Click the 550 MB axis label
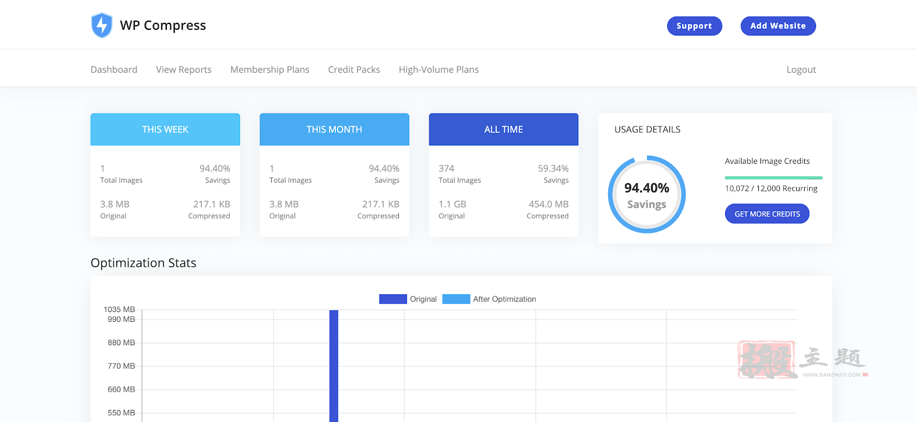 tap(122, 412)
